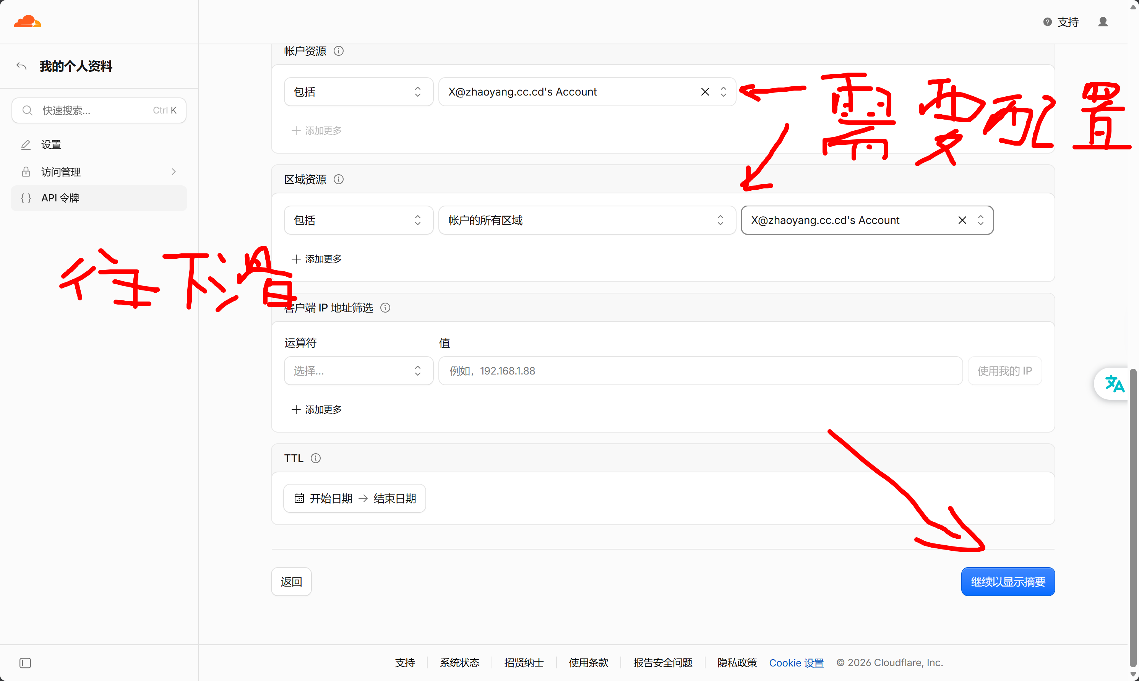Click 继续以显示摘要 button
This screenshot has height=681, width=1139.
[1008, 581]
